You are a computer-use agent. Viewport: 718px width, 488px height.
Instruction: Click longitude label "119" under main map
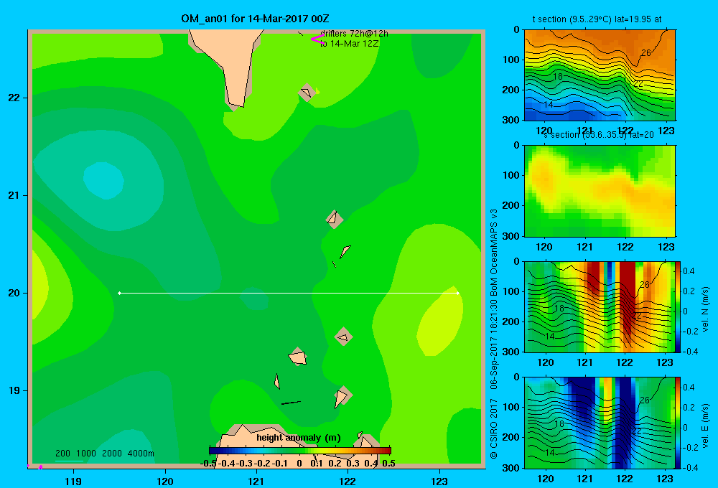point(73,481)
